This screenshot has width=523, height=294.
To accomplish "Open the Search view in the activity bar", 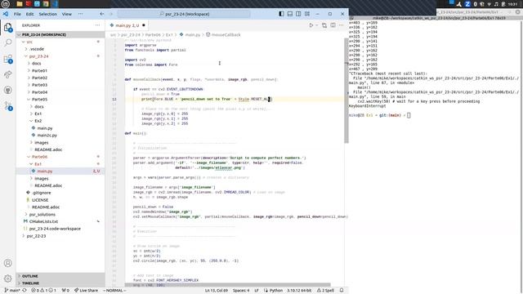I will point(7,42).
